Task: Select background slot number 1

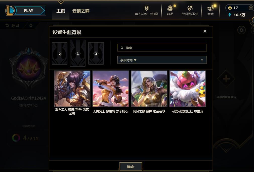Action: (78, 53)
